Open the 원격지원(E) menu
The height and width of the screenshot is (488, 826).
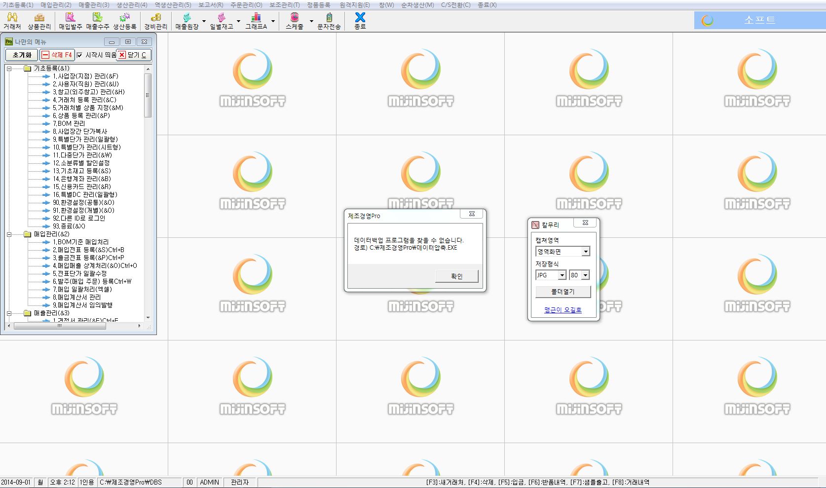click(355, 5)
